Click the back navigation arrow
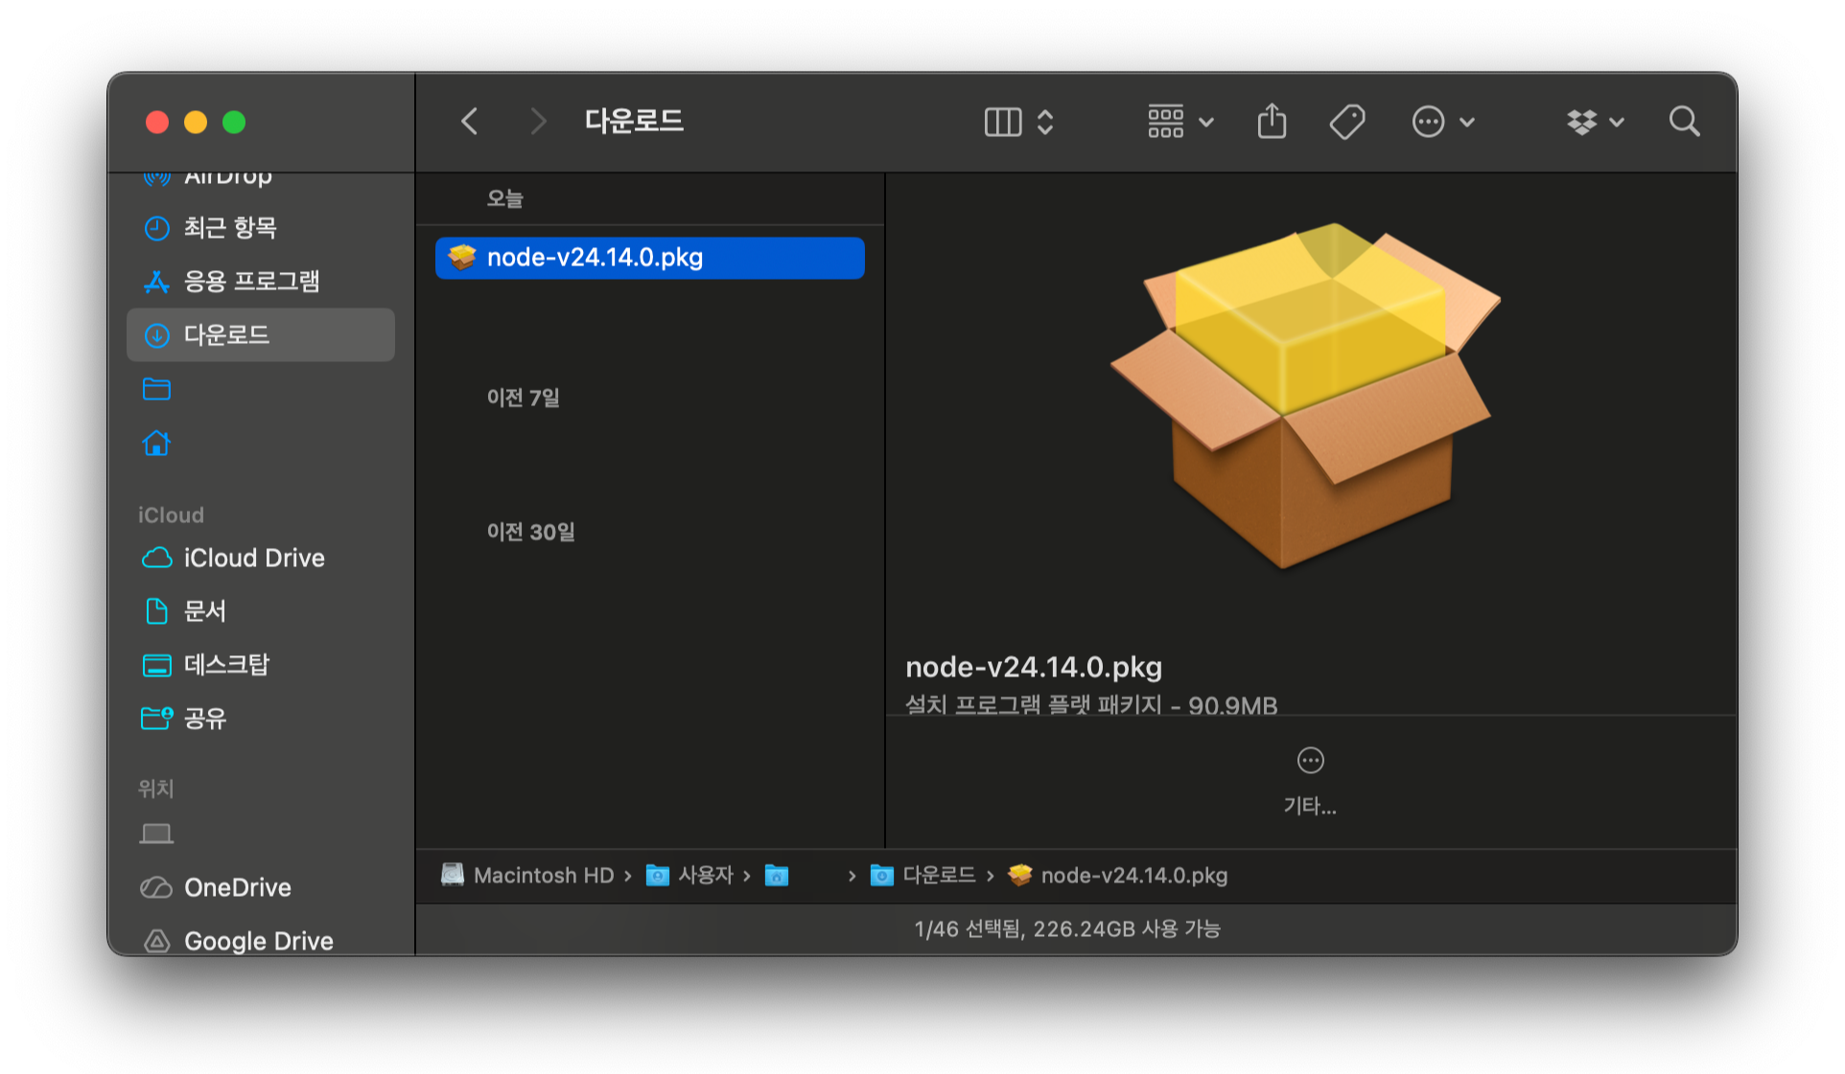This screenshot has height=1074, width=1845. point(469,122)
